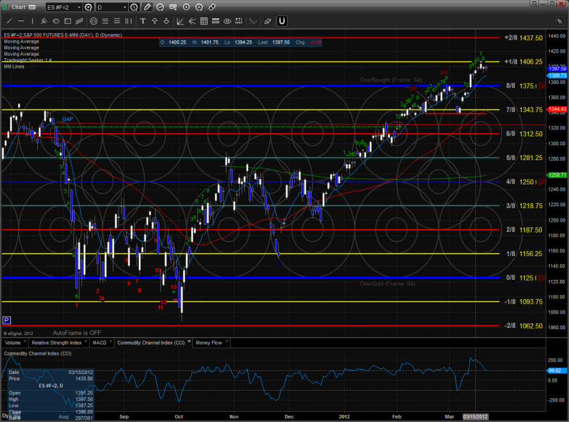The height and width of the screenshot is (422, 569).
Task: Switch to the MACD tab
Action: (99, 343)
